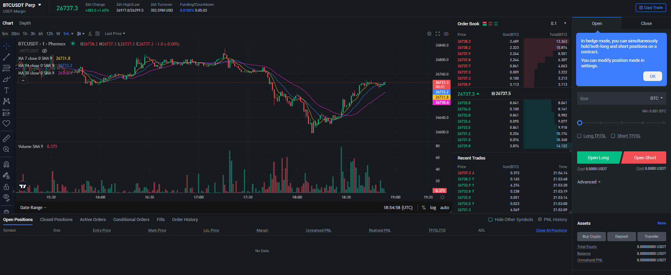671x275 pixels.
Task: Open the Closed Positions tab
Action: tap(56, 220)
